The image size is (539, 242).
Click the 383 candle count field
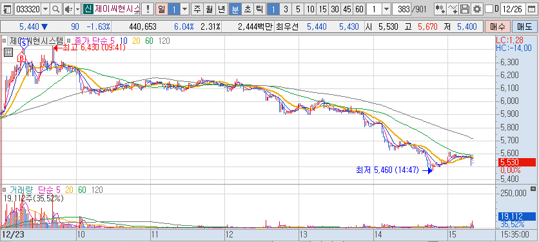point(402,9)
